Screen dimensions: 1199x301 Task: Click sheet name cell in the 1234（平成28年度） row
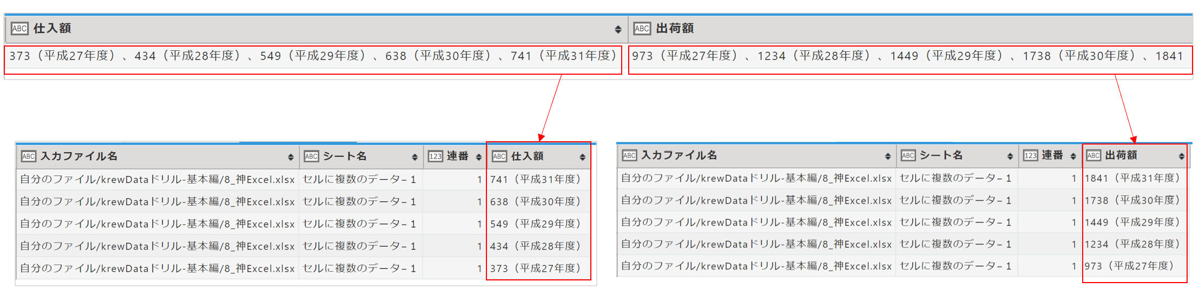click(x=957, y=244)
